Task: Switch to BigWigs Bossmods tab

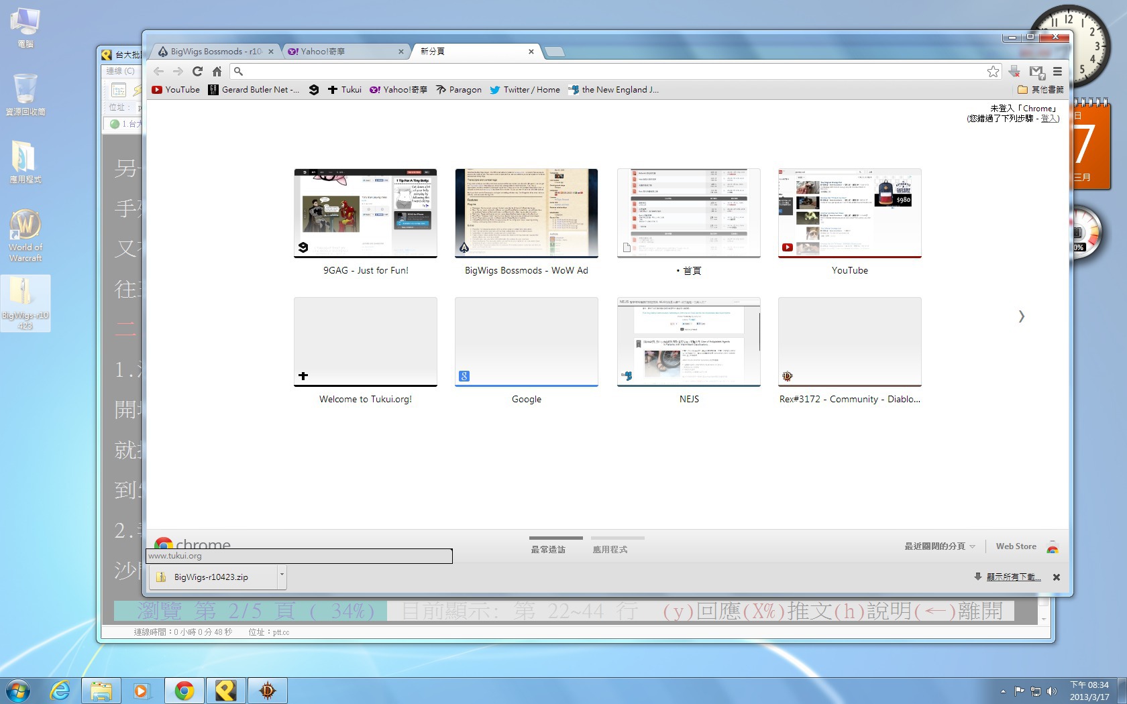Action: (x=215, y=51)
